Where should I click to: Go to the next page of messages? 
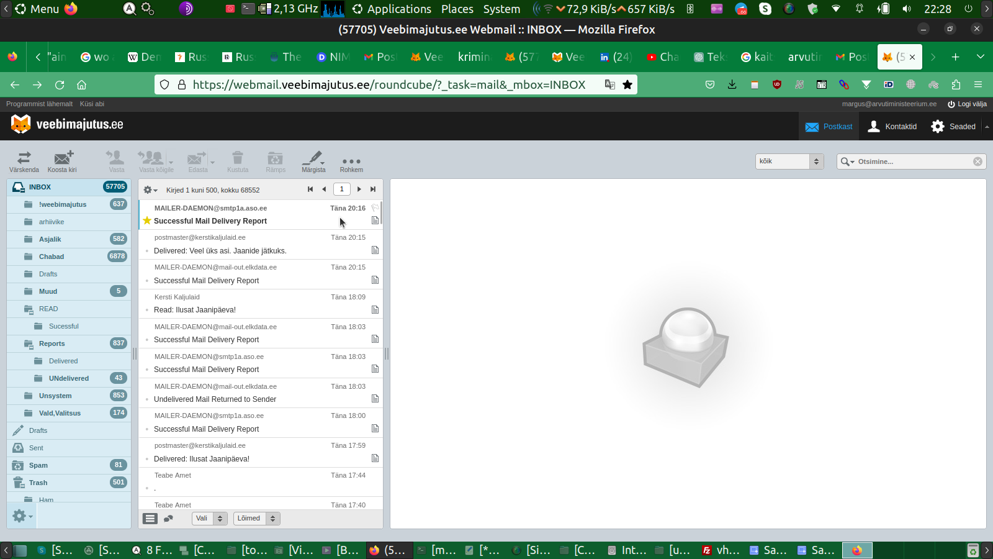tap(359, 189)
